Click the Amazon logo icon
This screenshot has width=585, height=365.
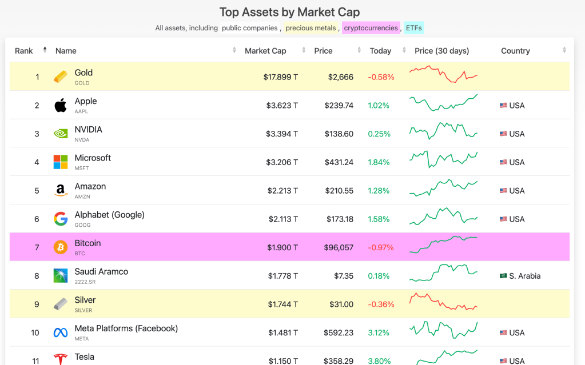(x=61, y=191)
